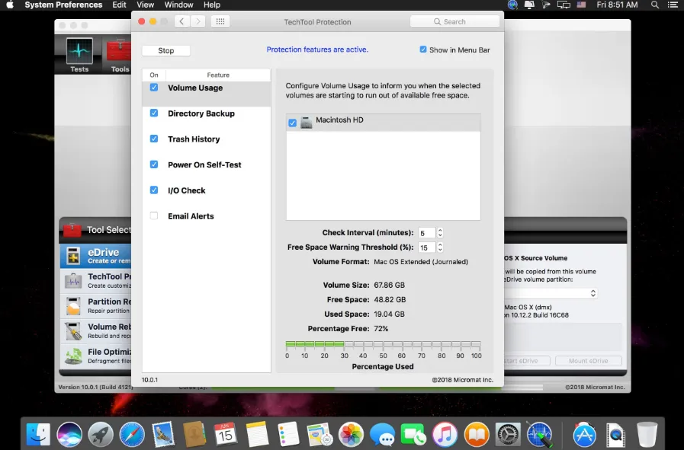Open Safari from the dock
The height and width of the screenshot is (450, 684).
tap(132, 434)
